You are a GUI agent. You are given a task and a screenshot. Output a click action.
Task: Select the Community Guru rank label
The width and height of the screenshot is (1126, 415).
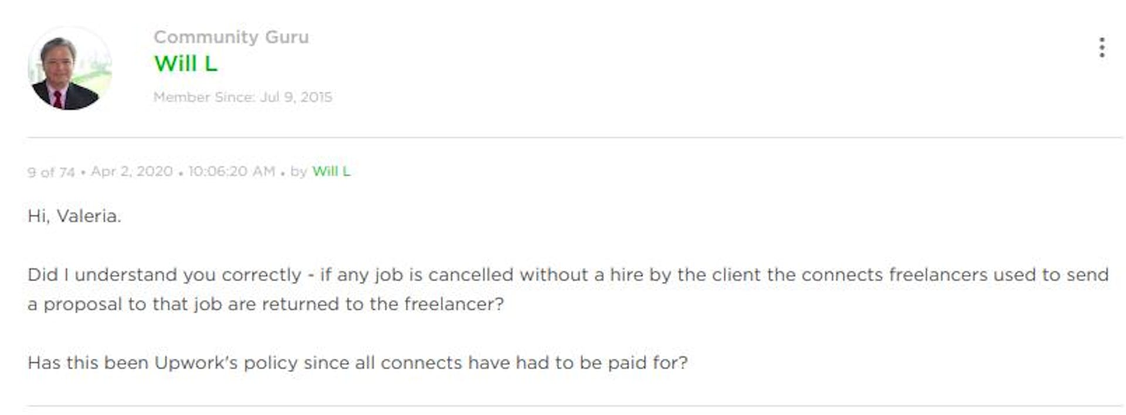point(231,37)
